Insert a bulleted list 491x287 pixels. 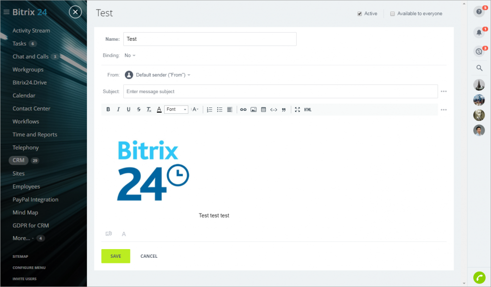point(219,109)
